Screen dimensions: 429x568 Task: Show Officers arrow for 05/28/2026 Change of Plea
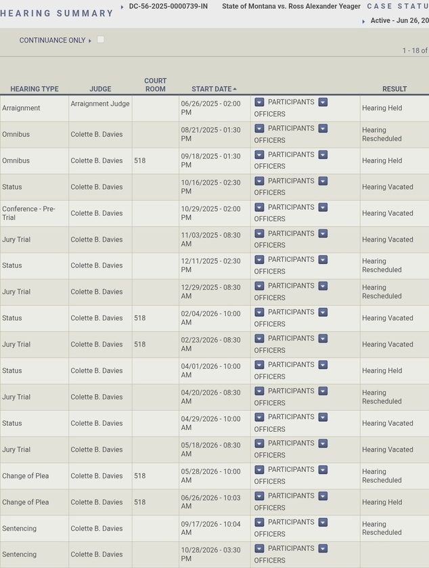[323, 470]
